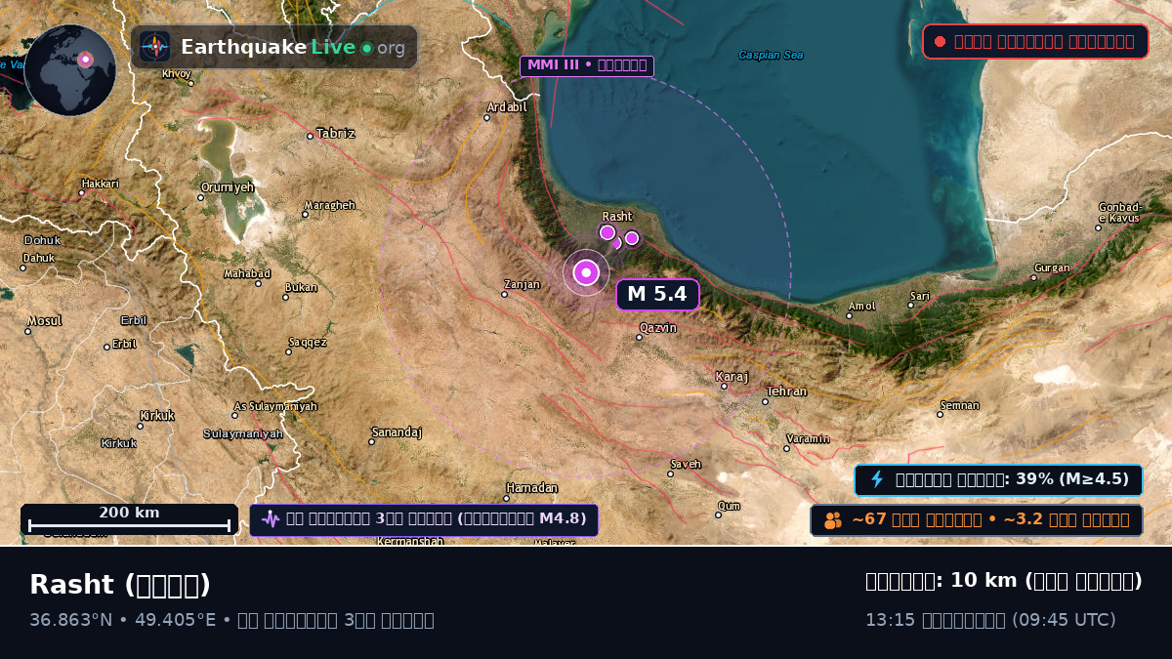Click the Hamadan city label
1172x659 pixels.
point(532,487)
